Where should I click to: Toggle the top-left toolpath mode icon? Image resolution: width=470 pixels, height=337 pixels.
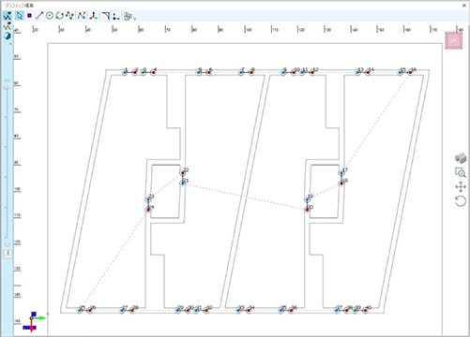coord(8,16)
